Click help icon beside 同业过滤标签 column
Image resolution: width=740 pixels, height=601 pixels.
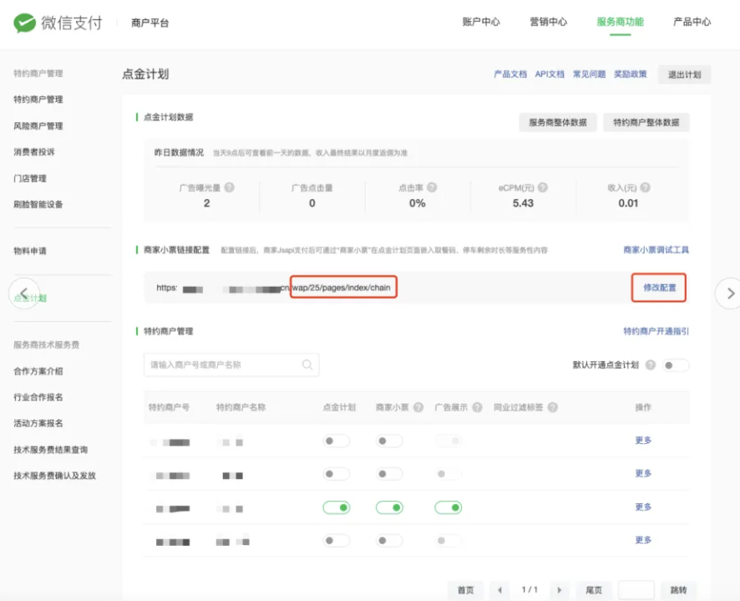(x=553, y=407)
